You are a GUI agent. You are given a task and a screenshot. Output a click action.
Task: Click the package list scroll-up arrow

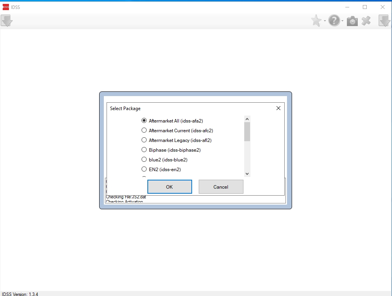point(247,119)
